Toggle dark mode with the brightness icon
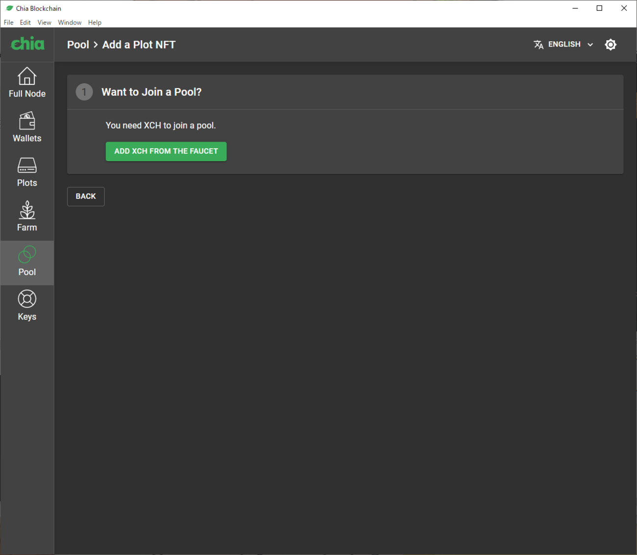637x555 pixels. click(x=611, y=45)
